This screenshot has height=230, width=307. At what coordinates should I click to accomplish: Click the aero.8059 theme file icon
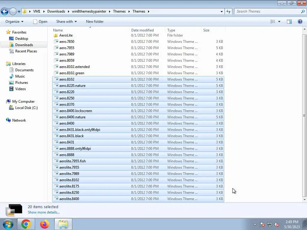click(56, 60)
